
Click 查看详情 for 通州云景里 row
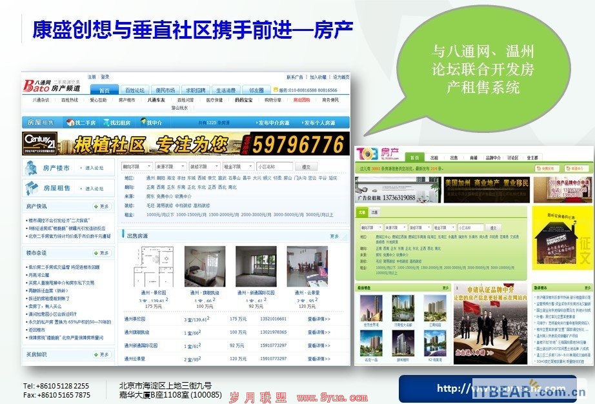point(319,358)
